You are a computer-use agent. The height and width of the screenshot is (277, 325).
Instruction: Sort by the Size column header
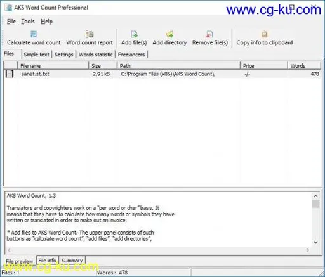point(103,66)
